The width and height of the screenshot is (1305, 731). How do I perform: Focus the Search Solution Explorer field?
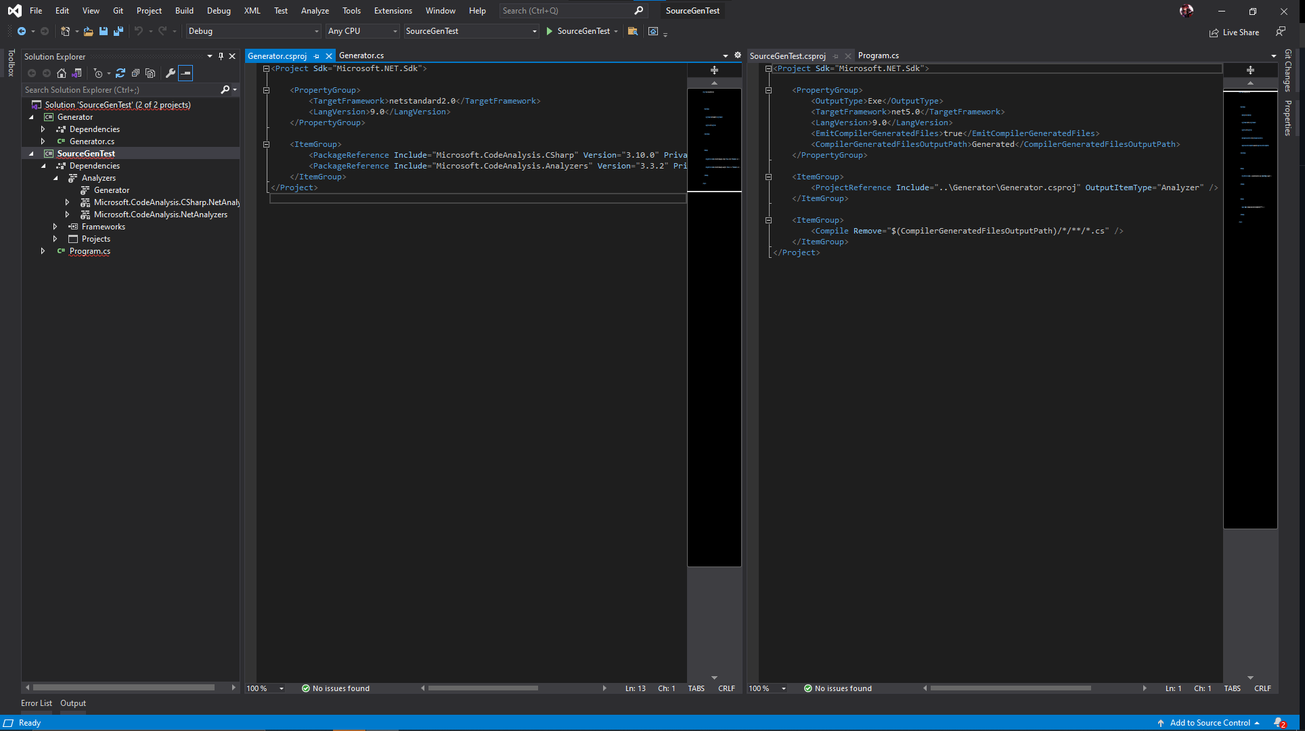[120, 89]
